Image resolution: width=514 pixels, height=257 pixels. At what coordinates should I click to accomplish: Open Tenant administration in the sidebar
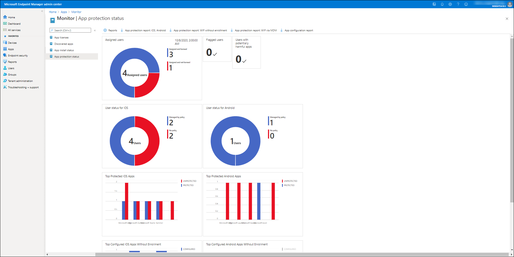[x=20, y=81]
